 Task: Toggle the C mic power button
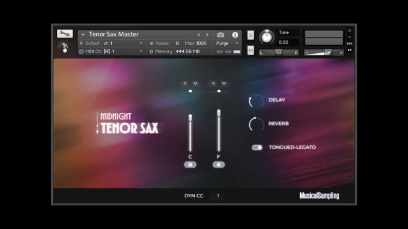point(190,165)
